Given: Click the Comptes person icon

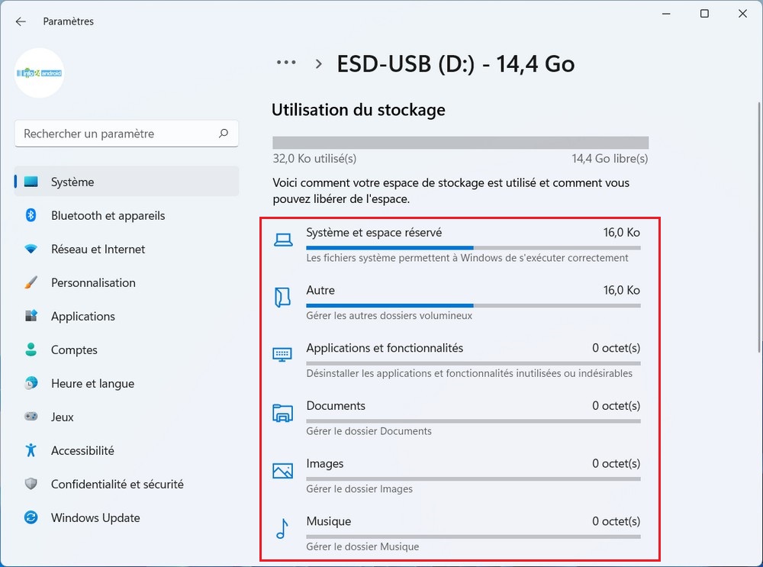Looking at the screenshot, I should click(31, 350).
